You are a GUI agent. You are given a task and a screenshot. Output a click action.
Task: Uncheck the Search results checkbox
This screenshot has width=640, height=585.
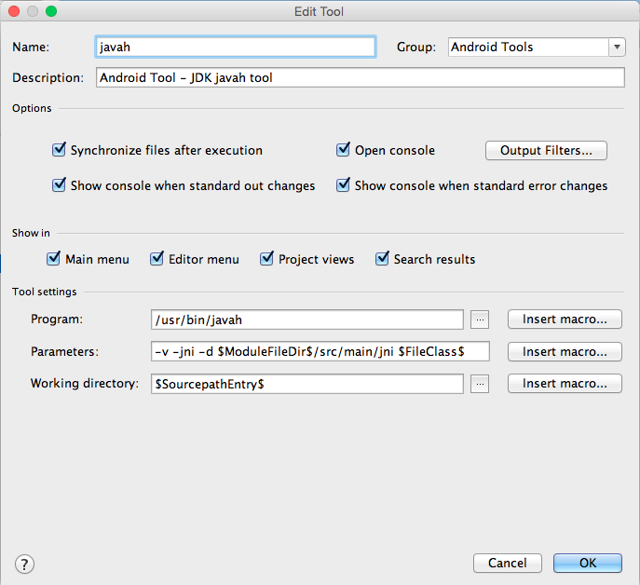[382, 259]
